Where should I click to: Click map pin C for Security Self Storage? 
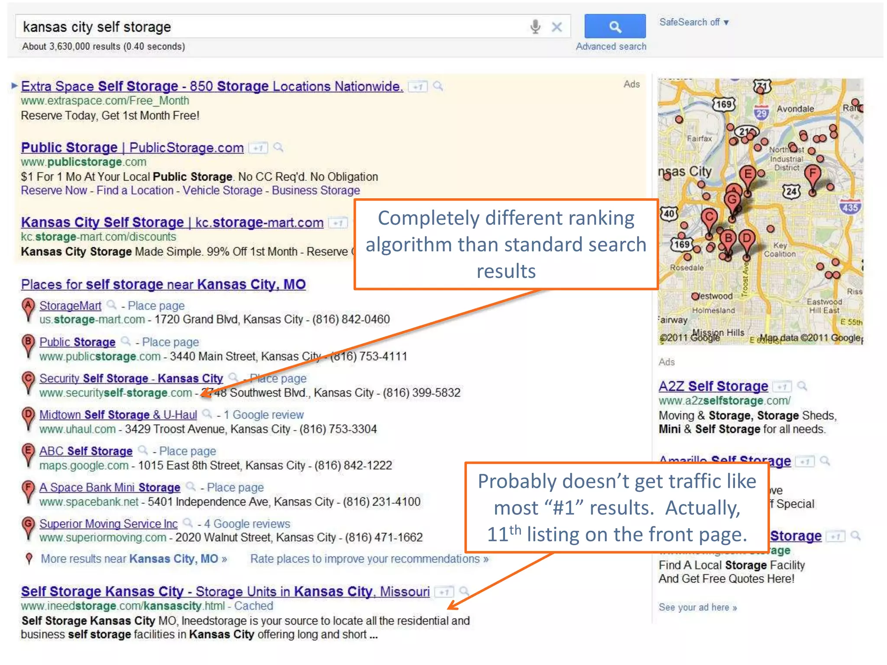click(x=28, y=382)
